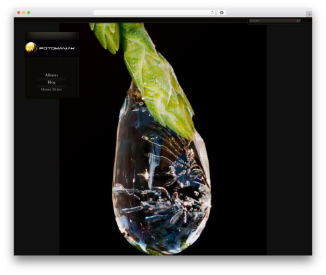Click the magnifier icon in Search box
The width and height of the screenshot is (326, 275).
click(298, 21)
